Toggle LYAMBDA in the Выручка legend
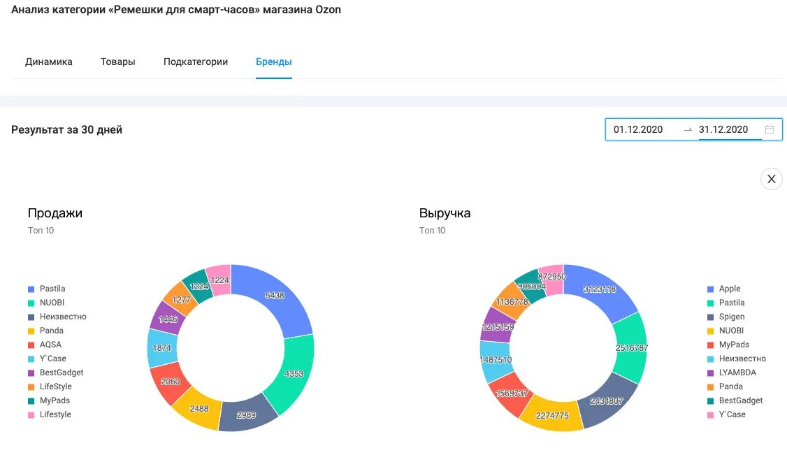This screenshot has height=455, width=787. coord(731,373)
